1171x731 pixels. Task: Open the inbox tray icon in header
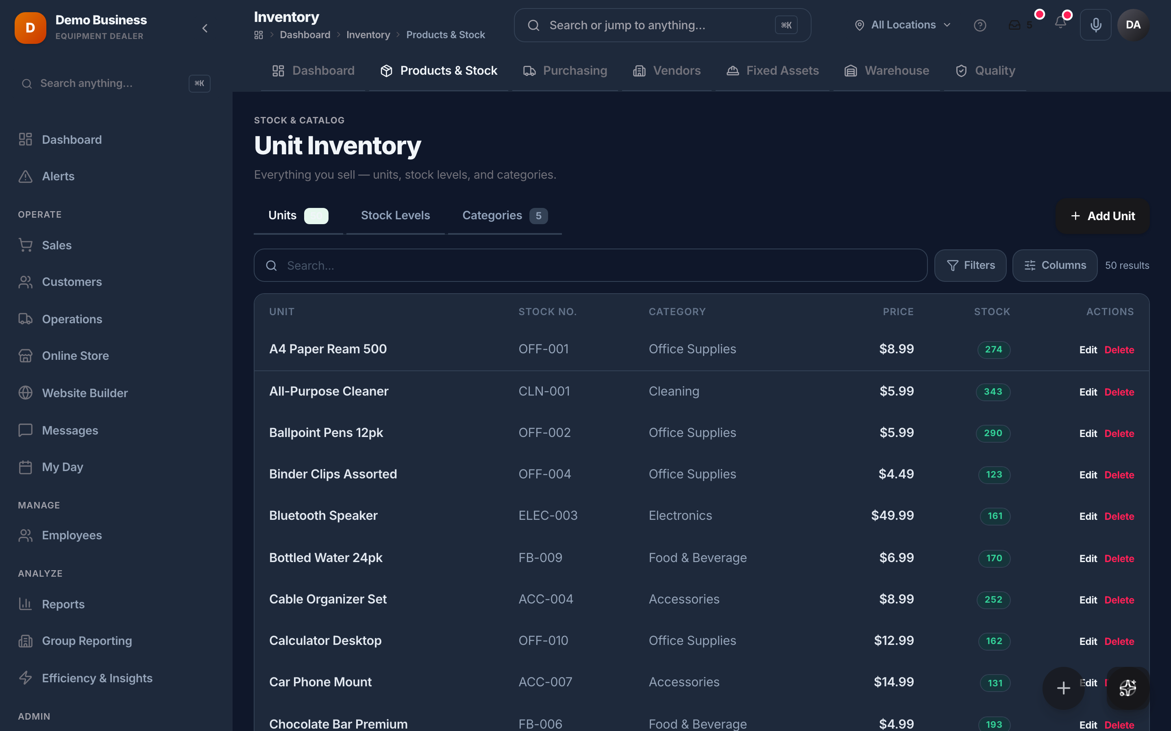1015,25
